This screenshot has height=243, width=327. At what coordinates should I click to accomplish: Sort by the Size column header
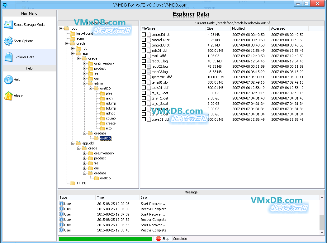[x=218, y=28]
